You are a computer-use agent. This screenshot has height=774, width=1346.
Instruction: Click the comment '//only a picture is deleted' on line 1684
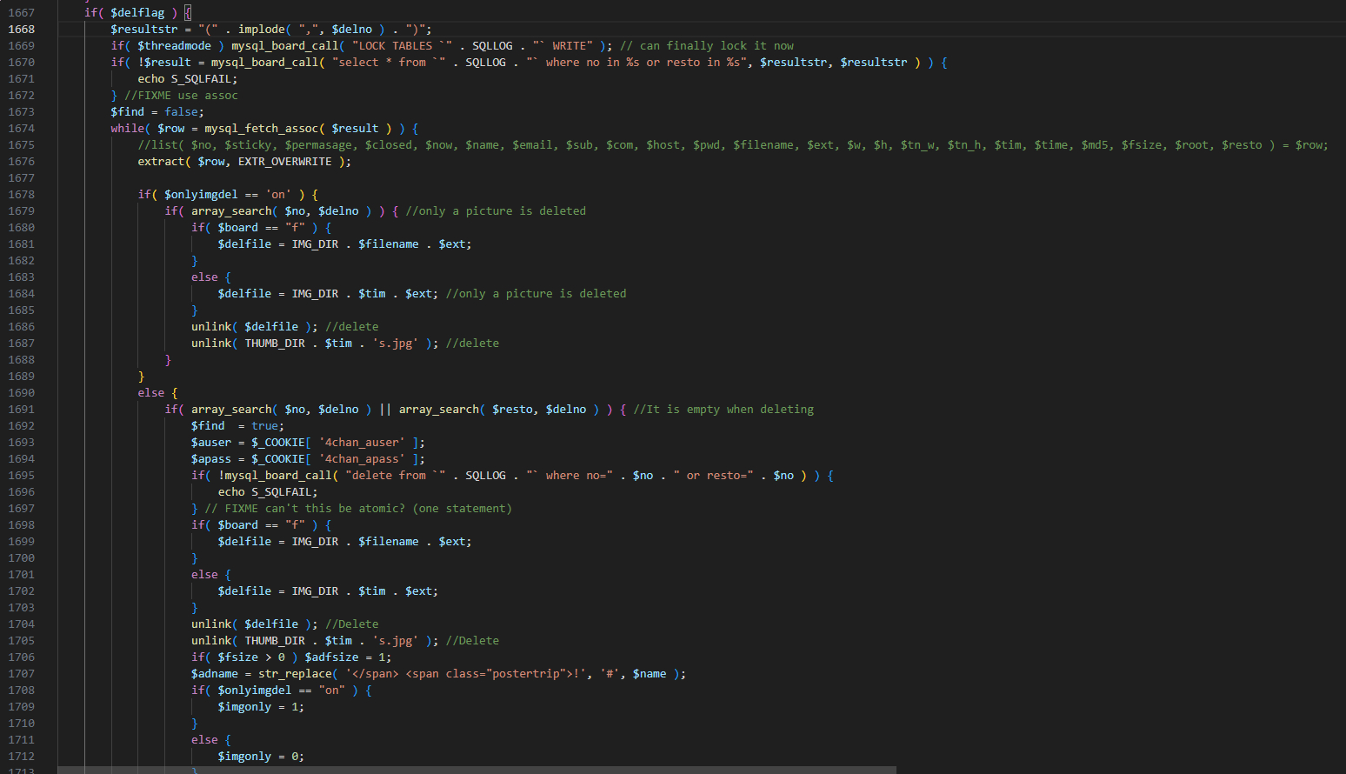pyautogui.click(x=536, y=294)
